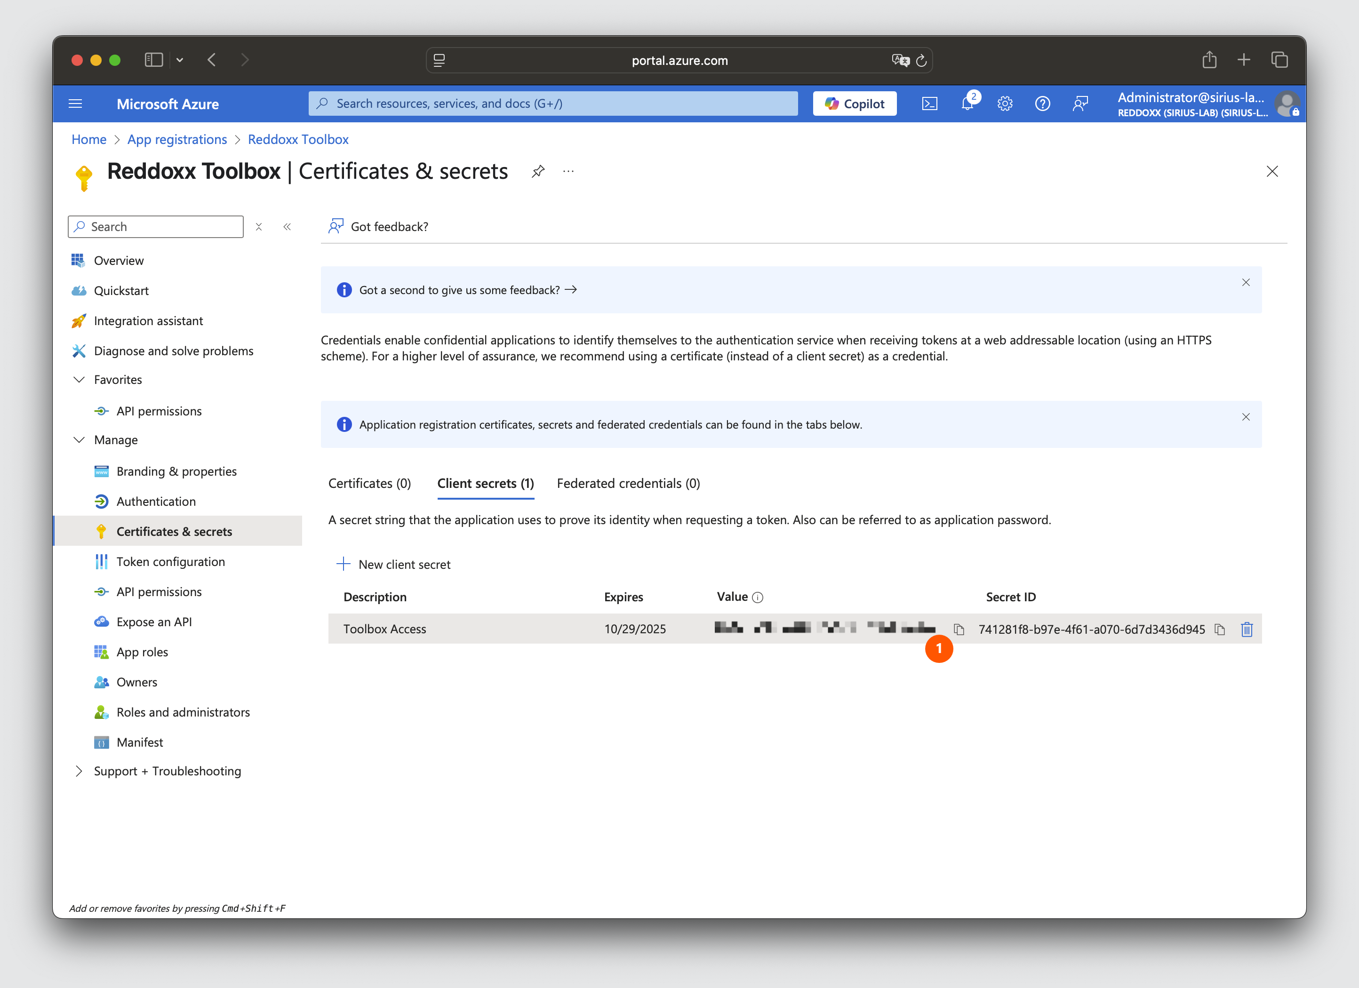This screenshot has height=988, width=1359.
Task: Open the Federated credentials (0) tab
Action: 629,484
